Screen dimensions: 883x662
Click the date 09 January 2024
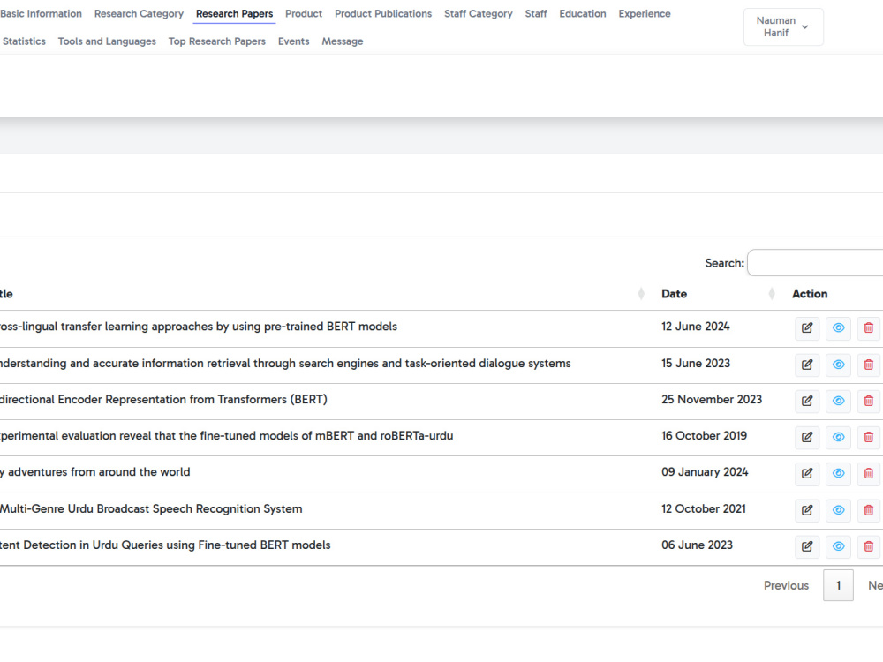[705, 471]
